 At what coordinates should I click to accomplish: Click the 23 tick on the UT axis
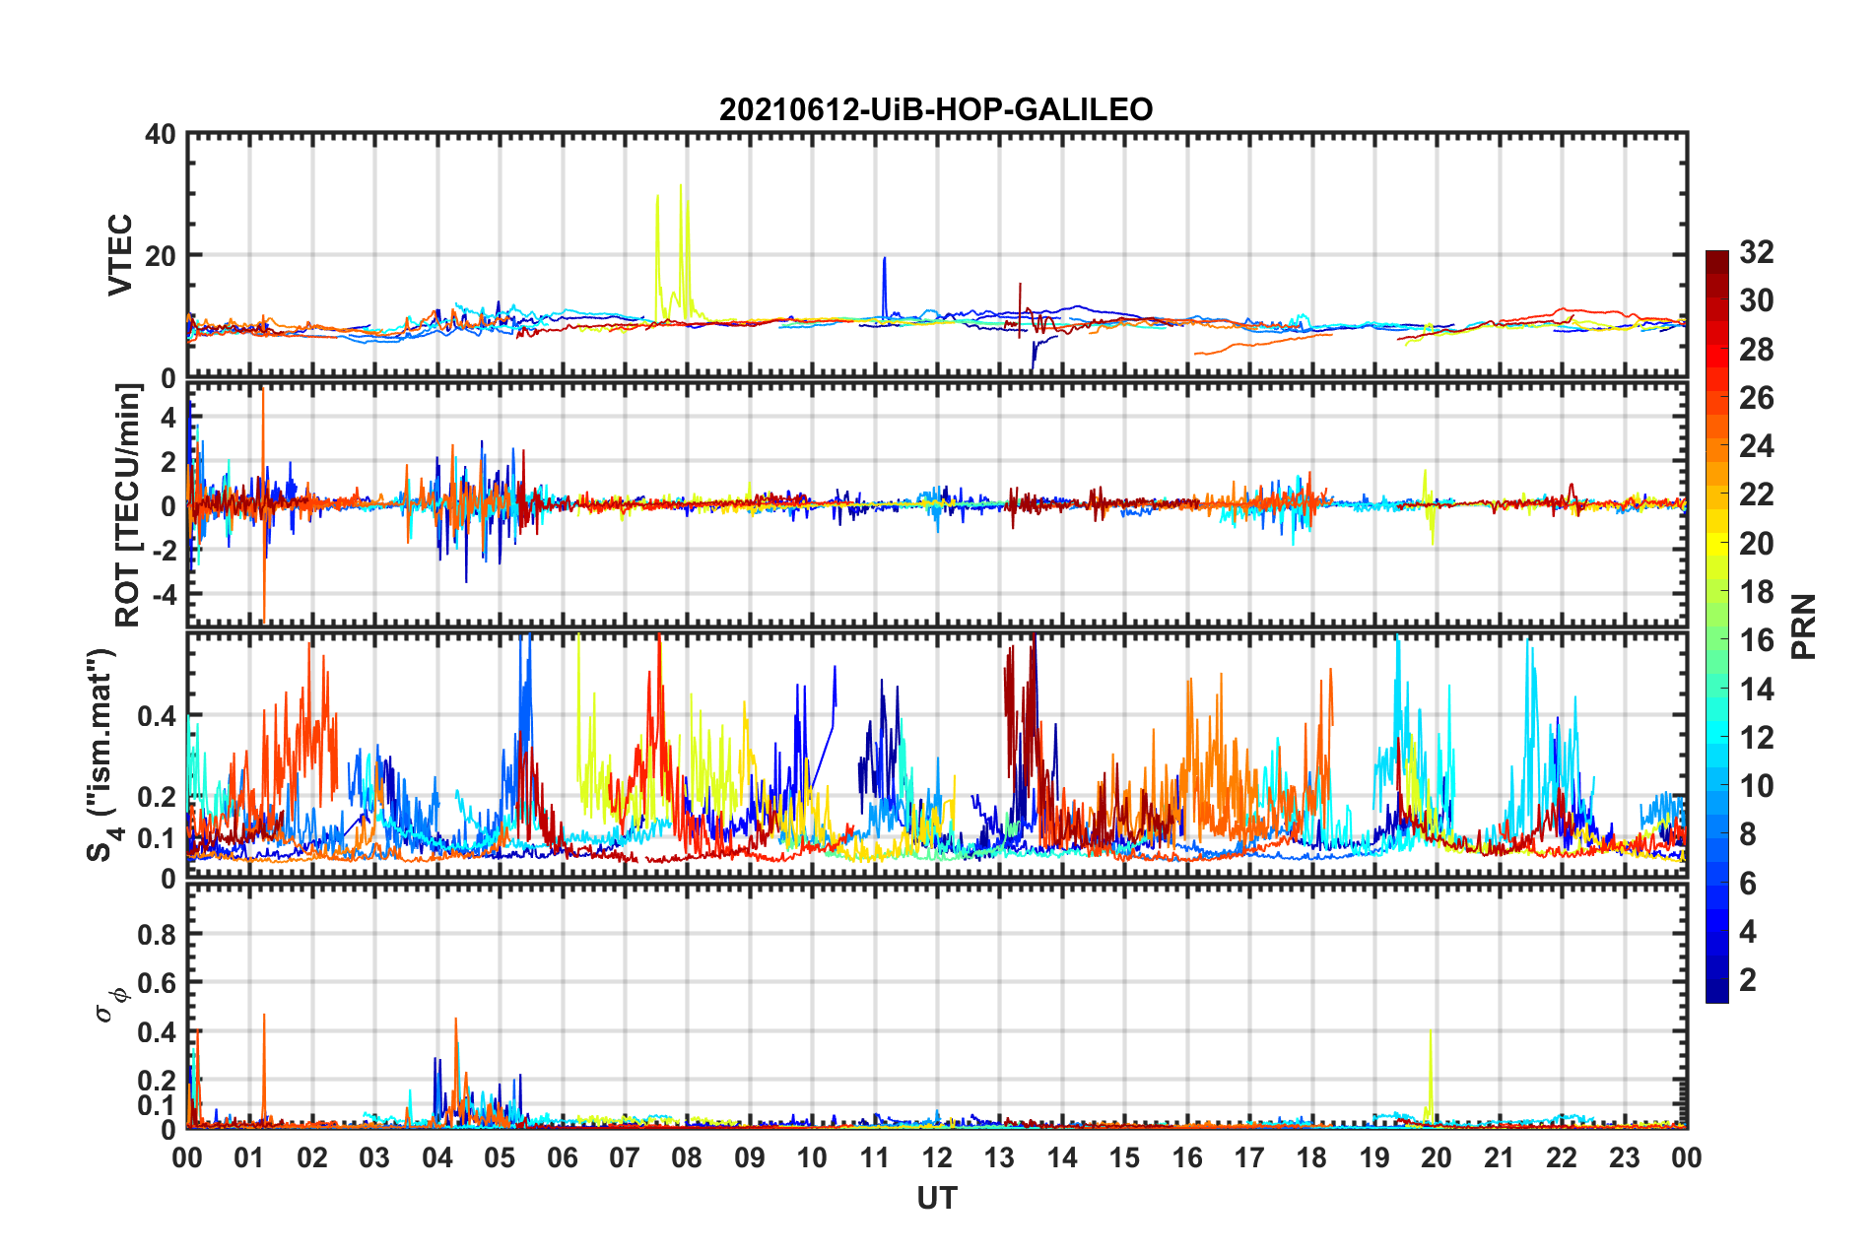pos(1624,1157)
